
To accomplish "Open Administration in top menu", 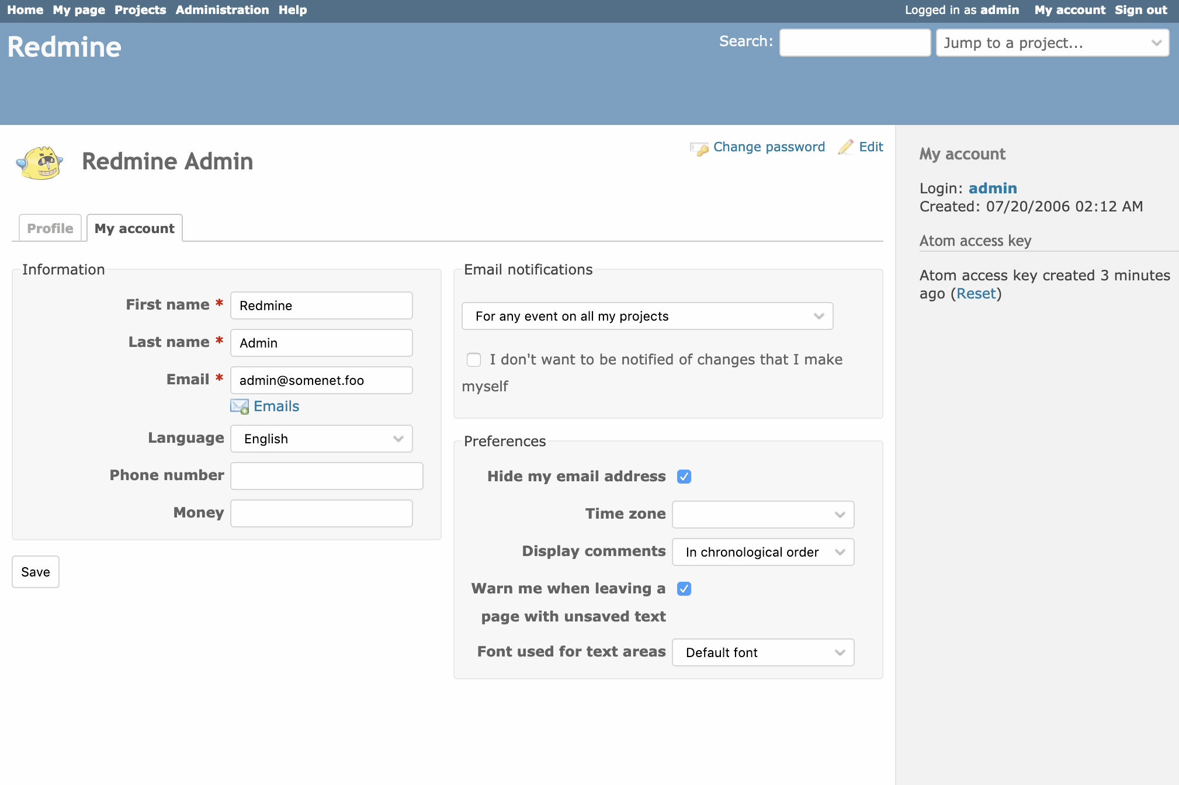I will point(222,10).
